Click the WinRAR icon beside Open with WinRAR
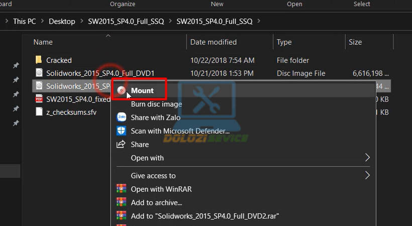Image resolution: width=412 pixels, height=226 pixels. 121,189
